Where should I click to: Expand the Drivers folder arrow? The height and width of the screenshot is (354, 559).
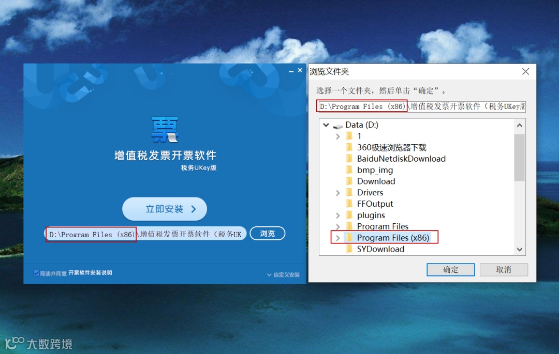tap(337, 193)
